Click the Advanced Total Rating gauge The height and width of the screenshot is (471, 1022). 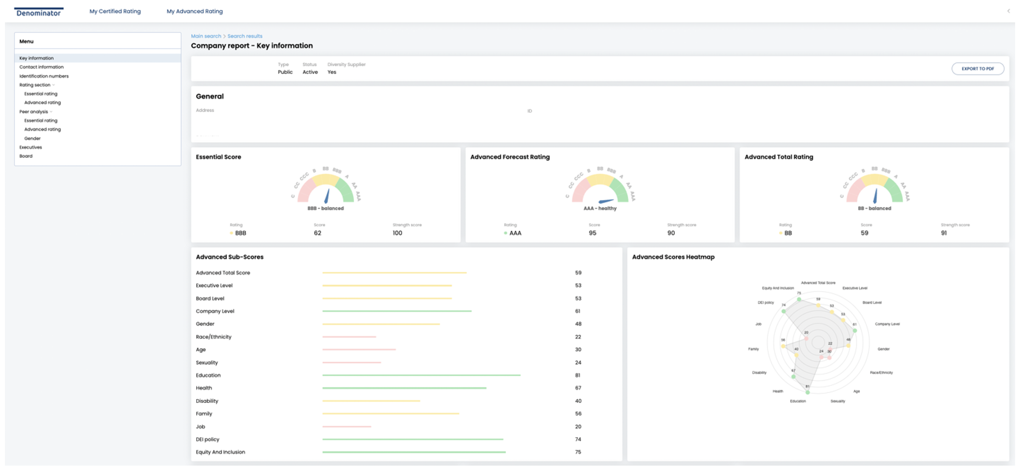click(874, 189)
